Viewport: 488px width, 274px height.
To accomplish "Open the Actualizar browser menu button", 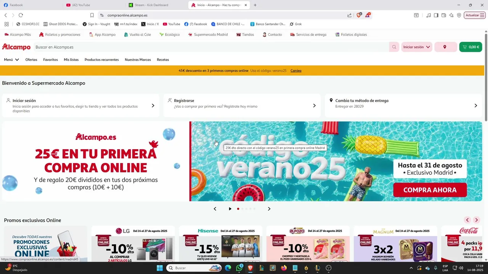I will click(x=475, y=15).
